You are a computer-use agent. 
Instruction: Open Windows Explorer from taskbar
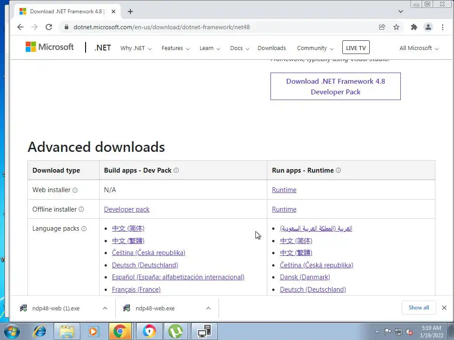(x=67, y=331)
